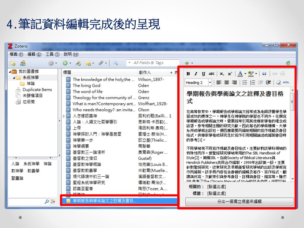This screenshot has height=228, width=304.
Task: Select 未歸檔項目 in the library tree
Action: [x=33, y=96]
